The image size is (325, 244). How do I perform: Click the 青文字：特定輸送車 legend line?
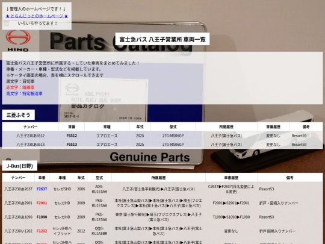pos(24,93)
